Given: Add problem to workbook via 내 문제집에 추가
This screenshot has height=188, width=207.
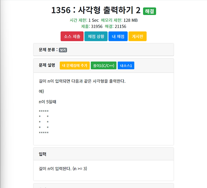Looking at the screenshot, I should pyautogui.click(x=75, y=65).
